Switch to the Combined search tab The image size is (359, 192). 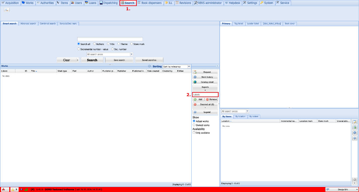click(48, 24)
